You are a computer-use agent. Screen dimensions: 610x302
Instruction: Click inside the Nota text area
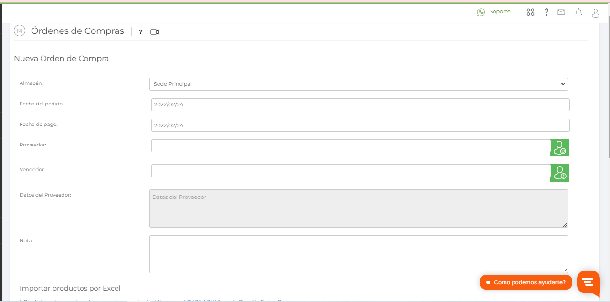pos(358,254)
